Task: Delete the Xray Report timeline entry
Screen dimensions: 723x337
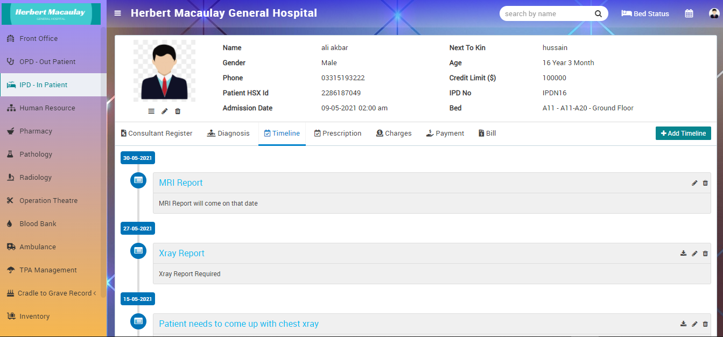Action: pos(705,254)
